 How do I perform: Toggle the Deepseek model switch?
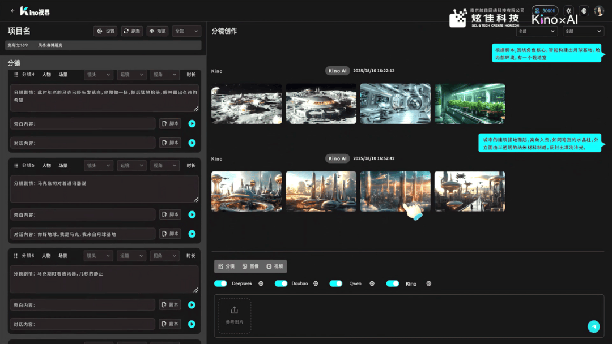(x=220, y=283)
